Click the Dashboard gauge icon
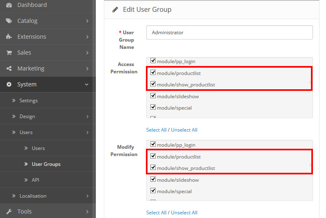This screenshot has height=218, width=326. click(9, 5)
